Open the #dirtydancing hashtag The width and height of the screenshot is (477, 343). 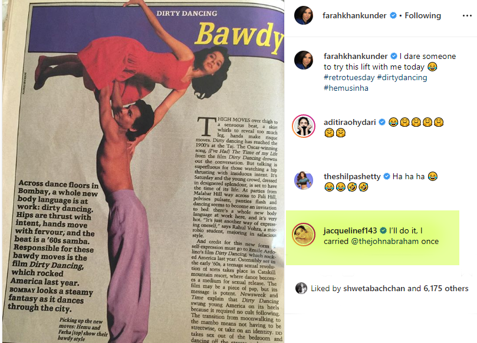pos(402,78)
